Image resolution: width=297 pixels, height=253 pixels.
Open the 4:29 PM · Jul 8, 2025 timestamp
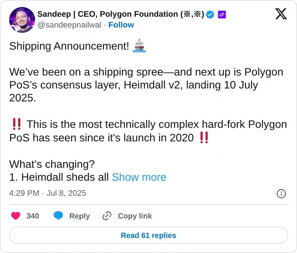pos(48,193)
